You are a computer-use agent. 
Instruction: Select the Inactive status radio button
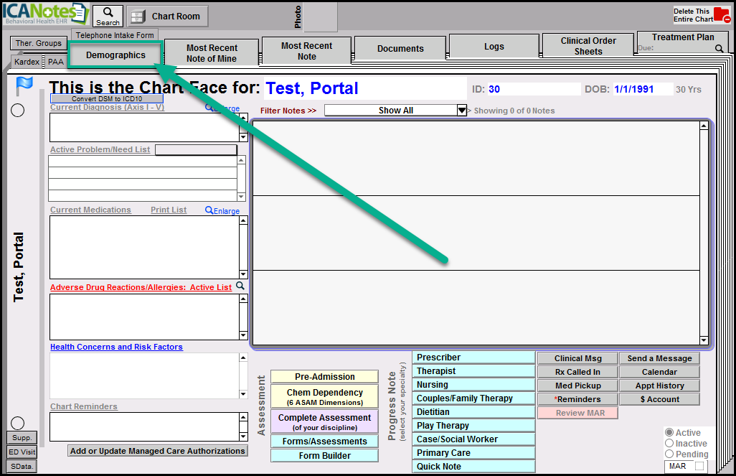(x=670, y=444)
